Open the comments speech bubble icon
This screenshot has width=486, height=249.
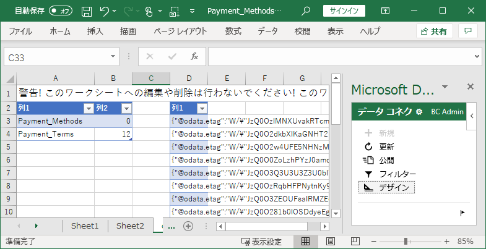(x=468, y=31)
